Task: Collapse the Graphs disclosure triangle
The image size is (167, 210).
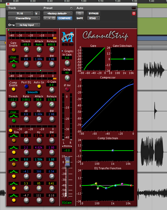Action: (62, 51)
